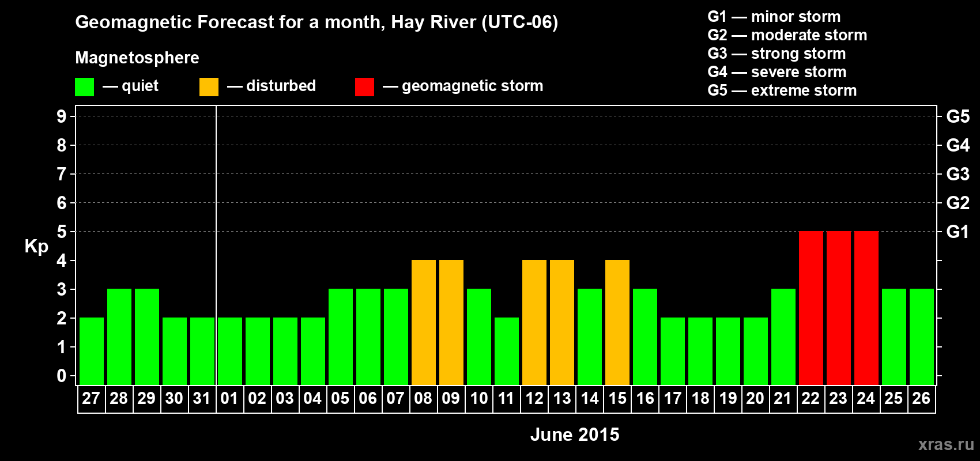
Task: Click the Kp axis title
Action: coord(36,247)
